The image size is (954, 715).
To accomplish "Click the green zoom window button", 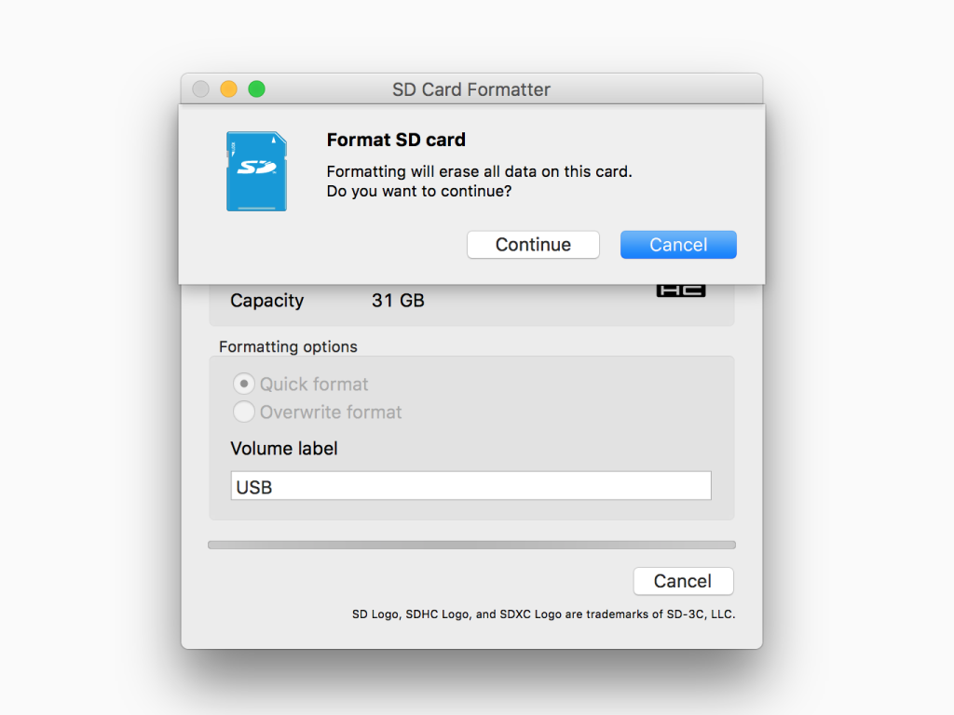I will tap(257, 89).
